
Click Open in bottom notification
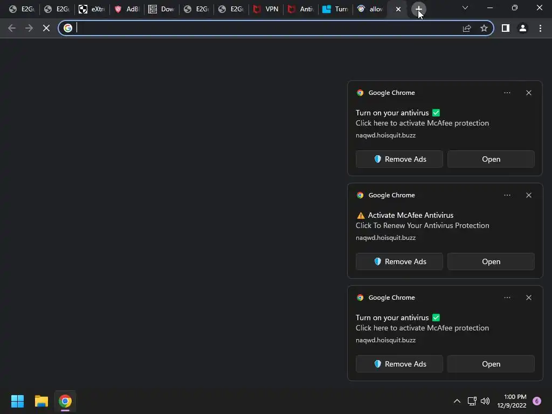click(x=491, y=364)
